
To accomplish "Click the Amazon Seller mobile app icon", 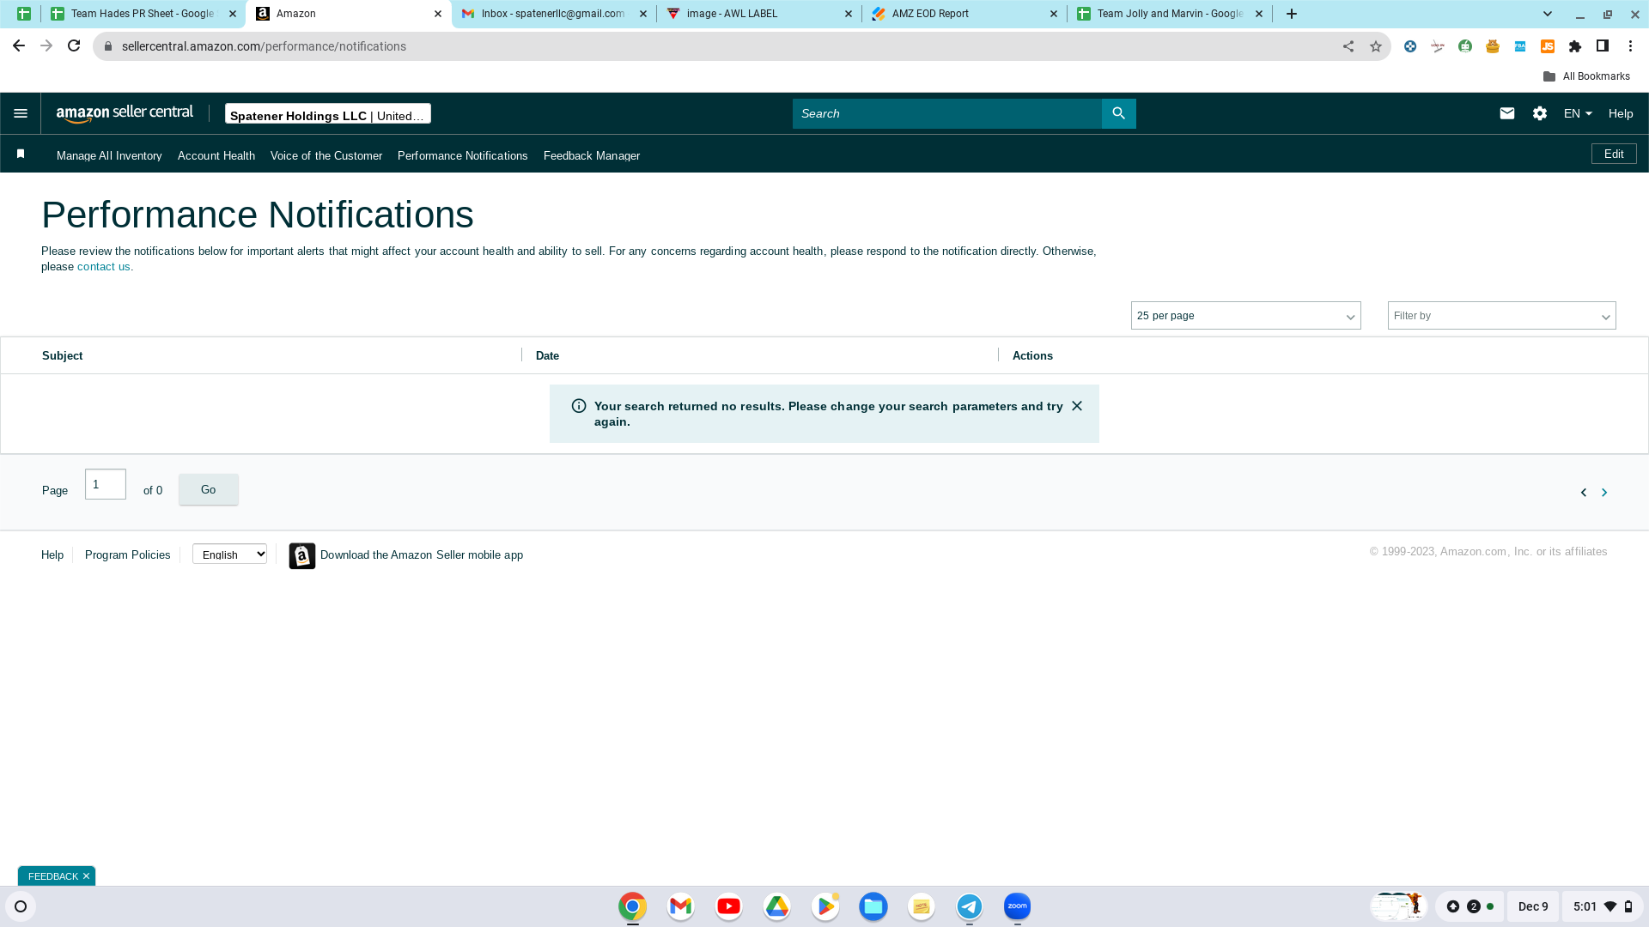I will [302, 555].
